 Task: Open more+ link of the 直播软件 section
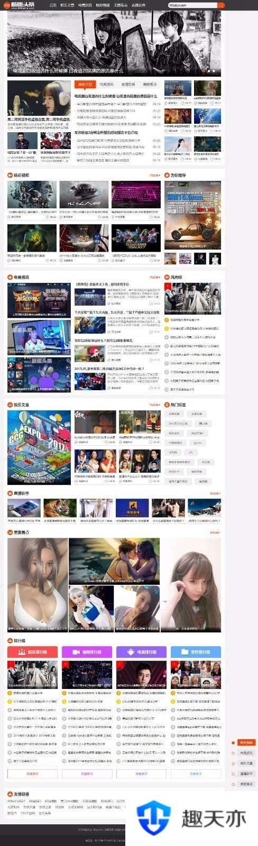[x=215, y=493]
